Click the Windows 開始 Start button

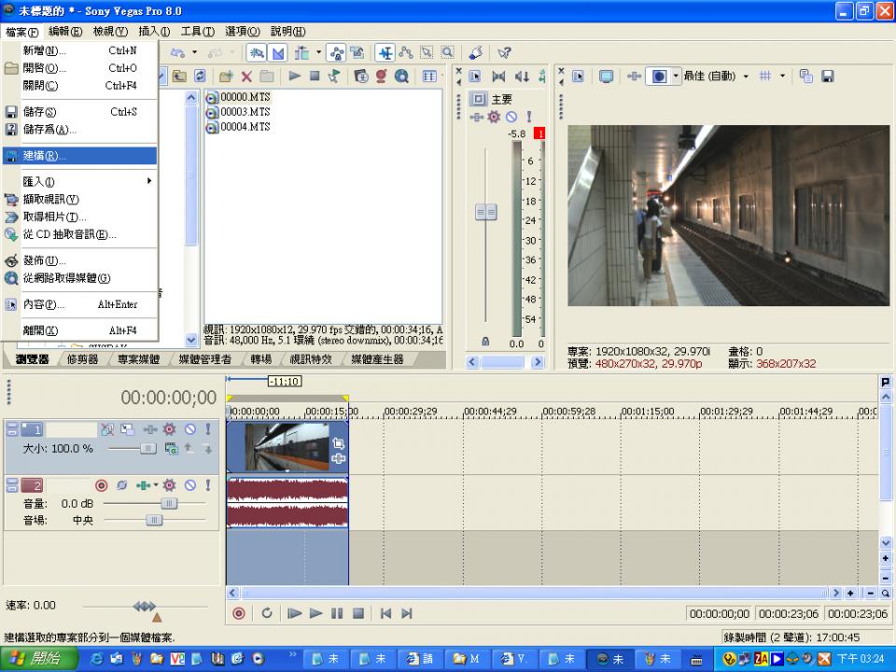pyautogui.click(x=34, y=659)
